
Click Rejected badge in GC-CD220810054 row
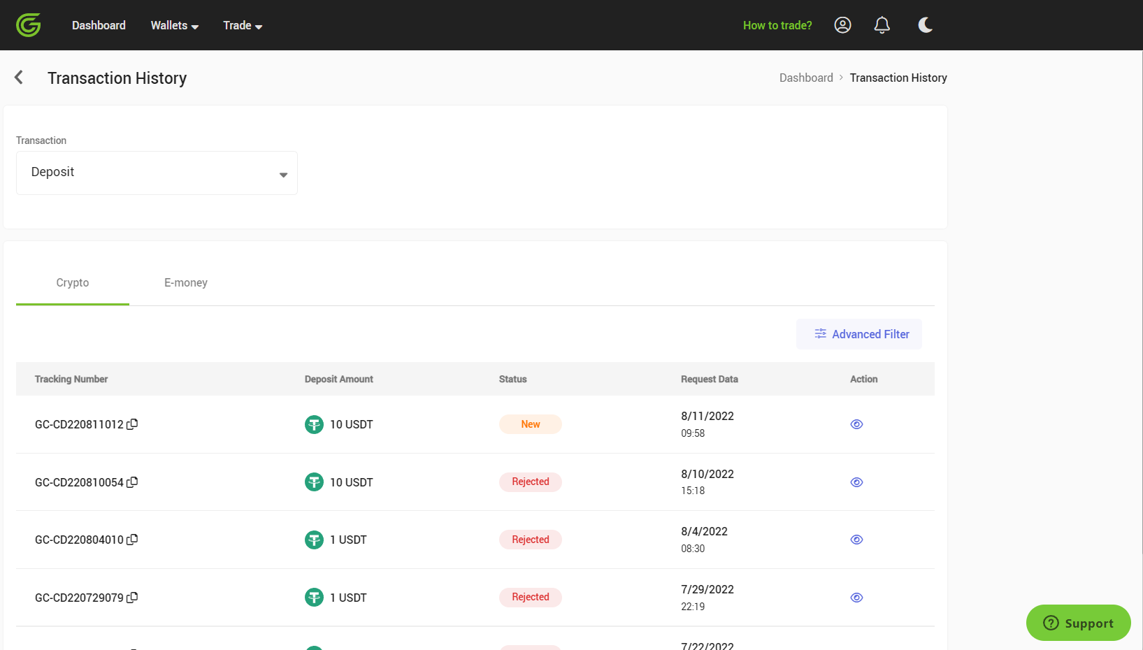click(531, 482)
